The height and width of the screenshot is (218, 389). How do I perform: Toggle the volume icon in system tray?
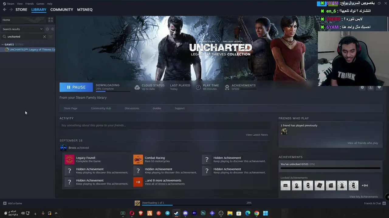(23, 213)
